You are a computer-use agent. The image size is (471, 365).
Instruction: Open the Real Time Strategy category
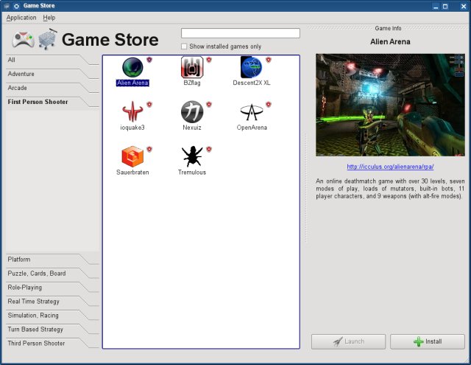tap(52, 302)
